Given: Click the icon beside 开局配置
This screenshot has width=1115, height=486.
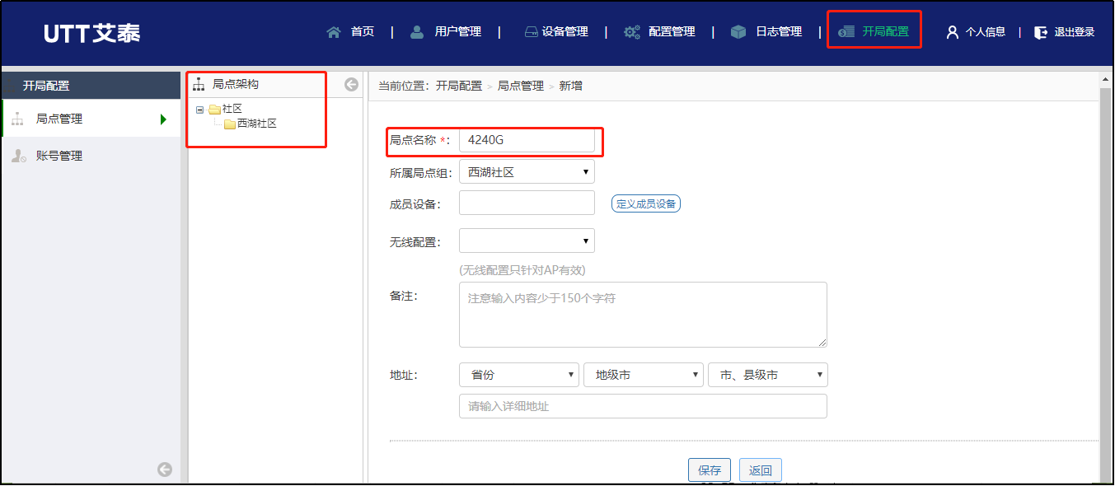Looking at the screenshot, I should 846,32.
